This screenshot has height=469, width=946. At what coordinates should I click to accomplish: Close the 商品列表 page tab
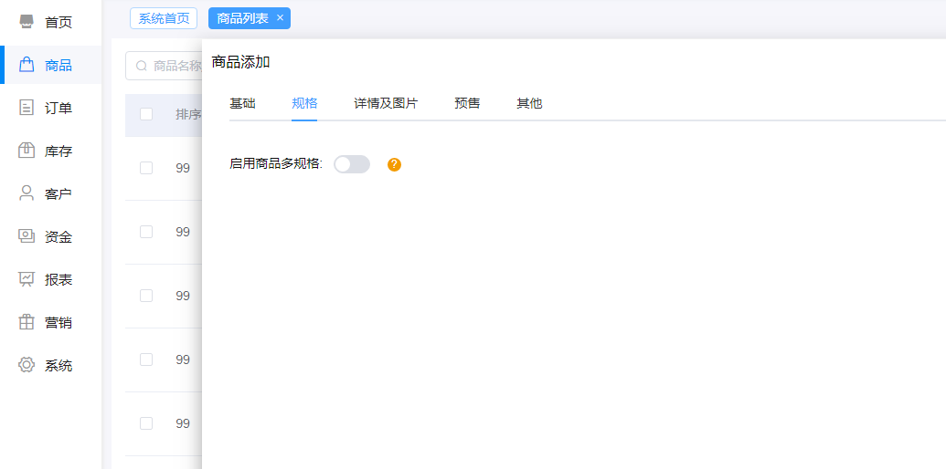[x=280, y=18]
